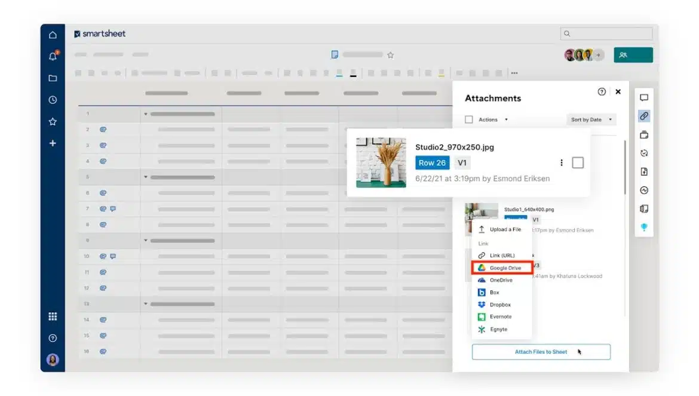The width and height of the screenshot is (699, 396).
Task: Click Attach Files to Sheet button
Action: click(x=541, y=352)
